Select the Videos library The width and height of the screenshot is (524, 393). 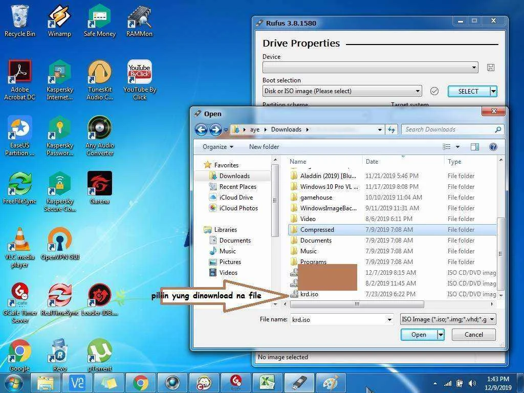pyautogui.click(x=228, y=272)
